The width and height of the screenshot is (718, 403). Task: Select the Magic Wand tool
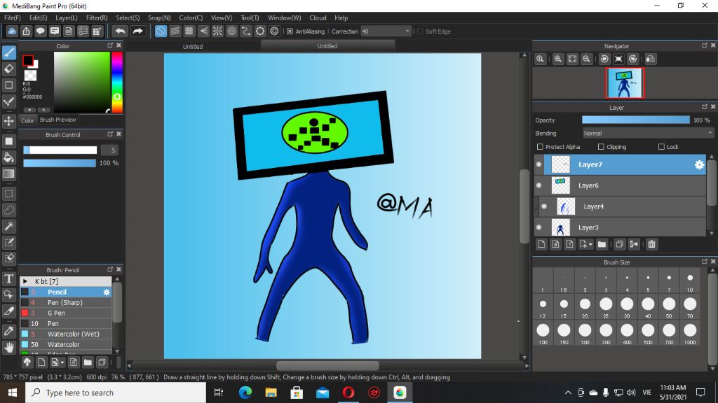pyautogui.click(x=9, y=226)
